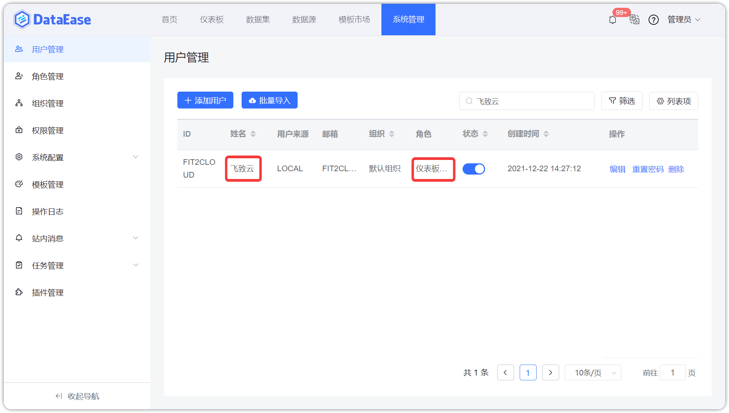Sort by 组织 column arrows

(x=392, y=134)
